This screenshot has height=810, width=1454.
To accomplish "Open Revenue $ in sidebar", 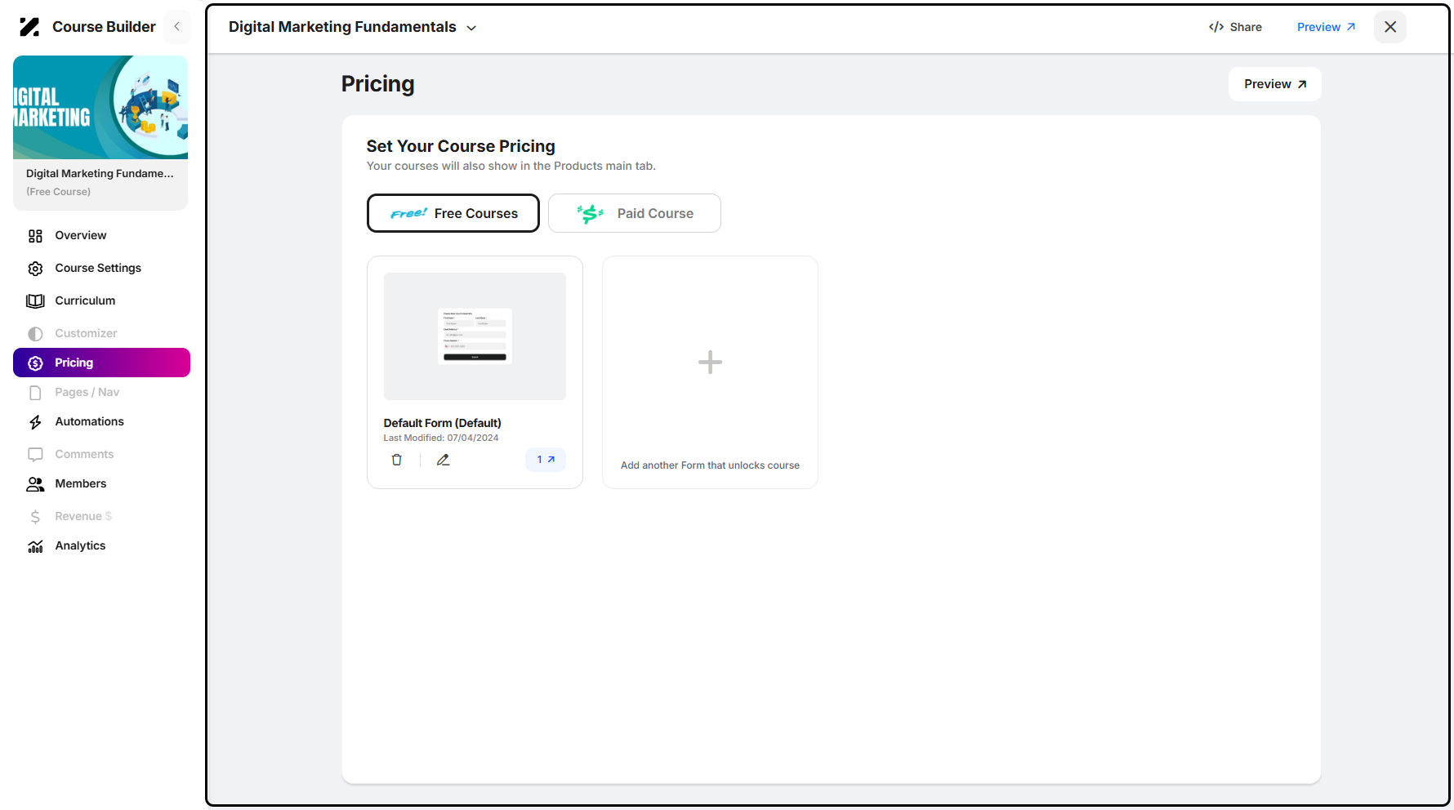I will [101, 516].
